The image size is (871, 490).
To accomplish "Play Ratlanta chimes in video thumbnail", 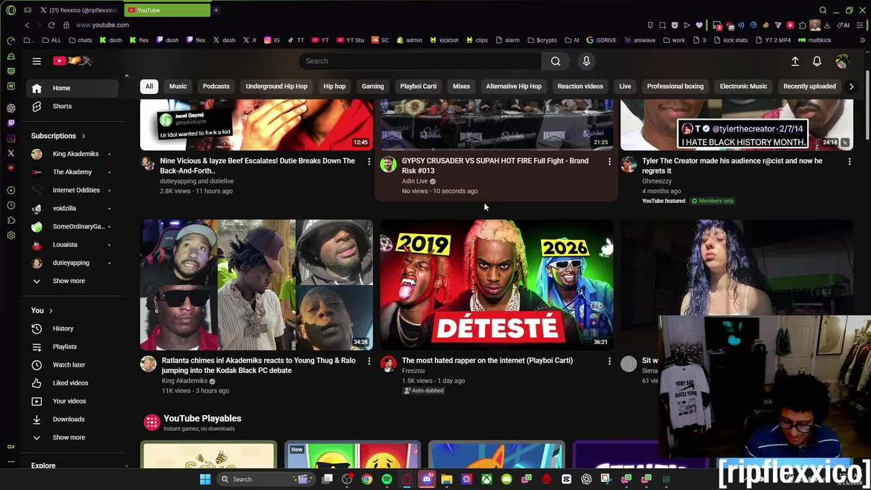I will (257, 284).
